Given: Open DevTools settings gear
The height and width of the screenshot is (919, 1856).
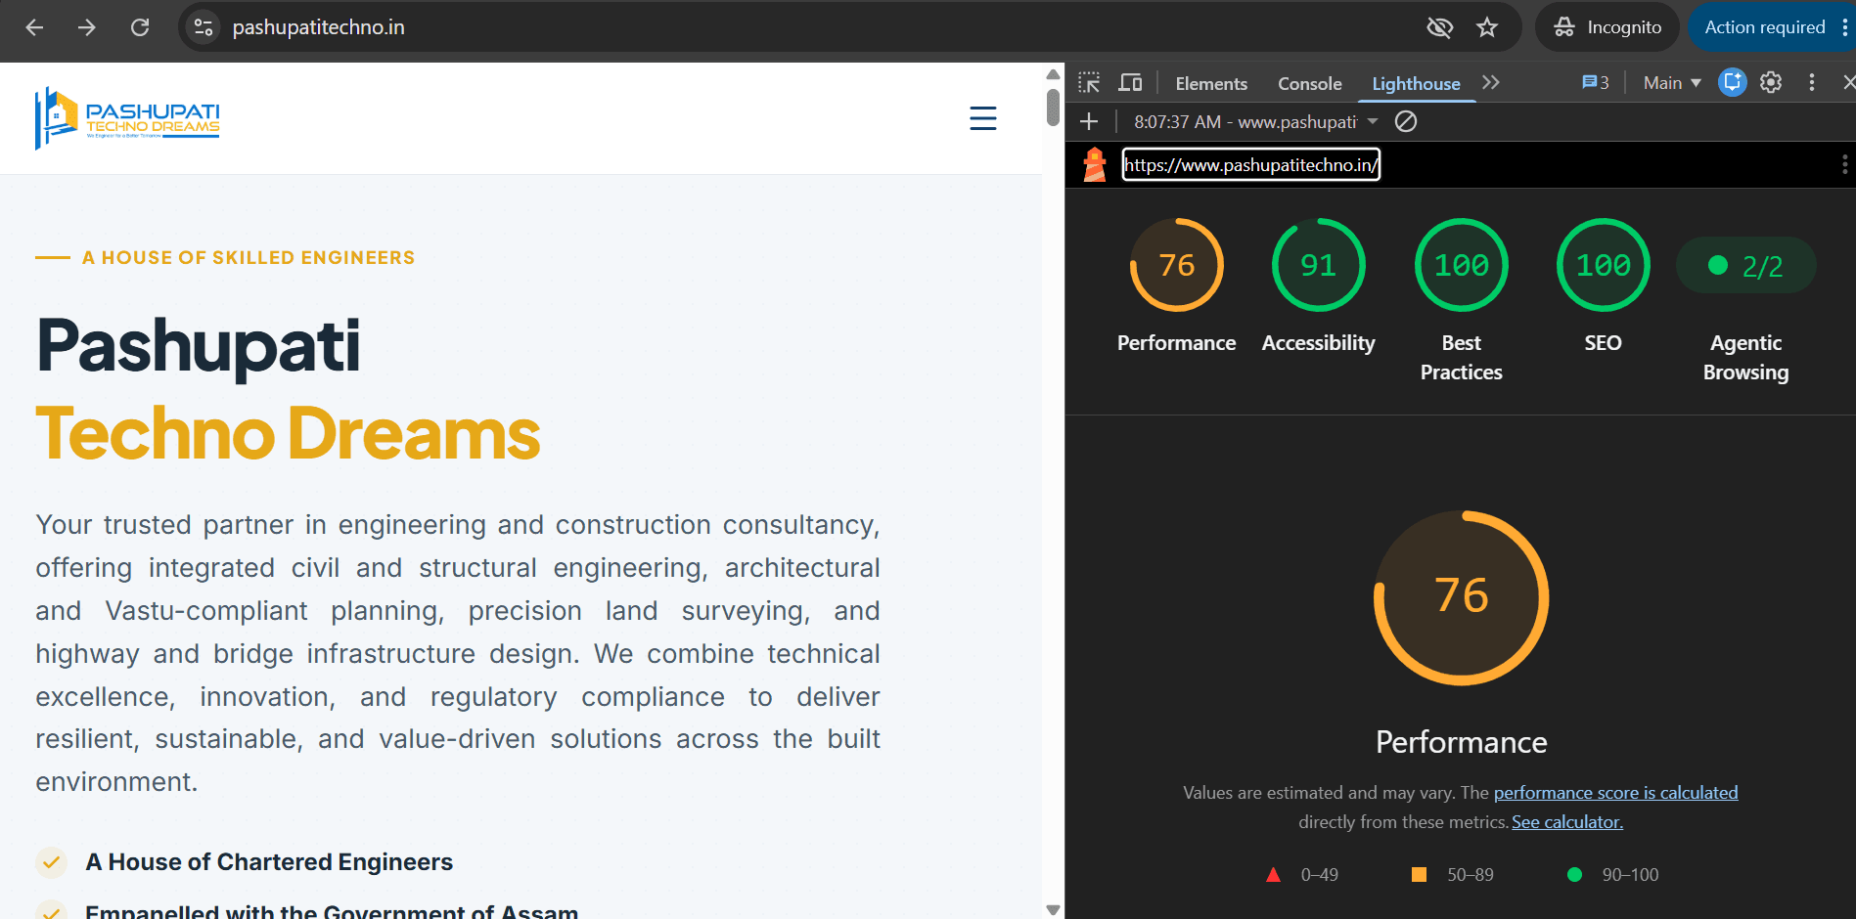Looking at the screenshot, I should tap(1771, 83).
